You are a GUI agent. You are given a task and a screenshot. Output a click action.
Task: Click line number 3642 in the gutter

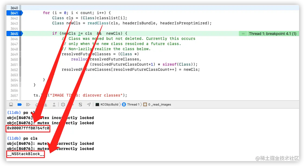coord(14,18)
